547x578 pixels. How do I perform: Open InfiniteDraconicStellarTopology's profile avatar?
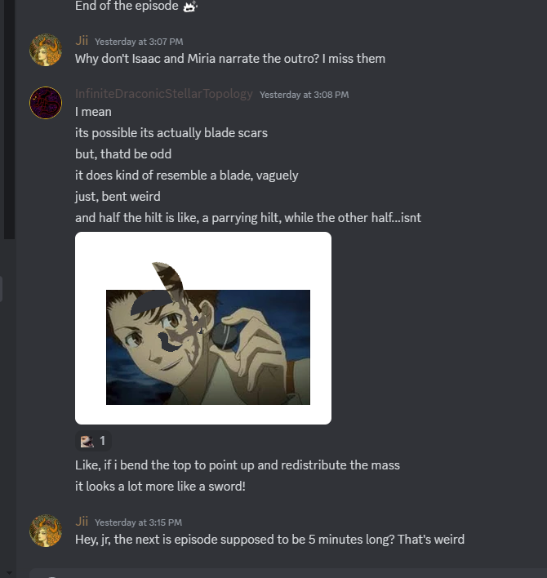tap(46, 103)
